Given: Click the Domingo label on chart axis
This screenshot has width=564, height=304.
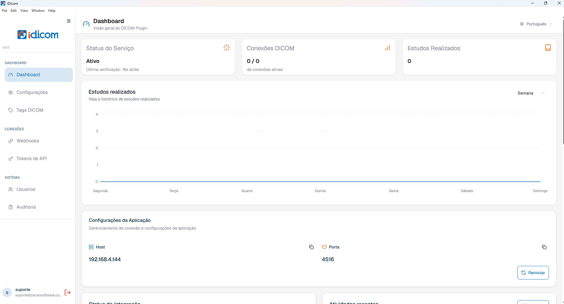Looking at the screenshot, I should point(540,191).
